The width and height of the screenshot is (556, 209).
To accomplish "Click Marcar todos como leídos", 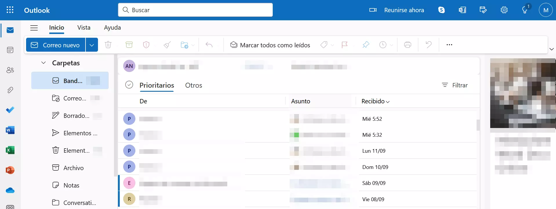I will [x=270, y=45].
